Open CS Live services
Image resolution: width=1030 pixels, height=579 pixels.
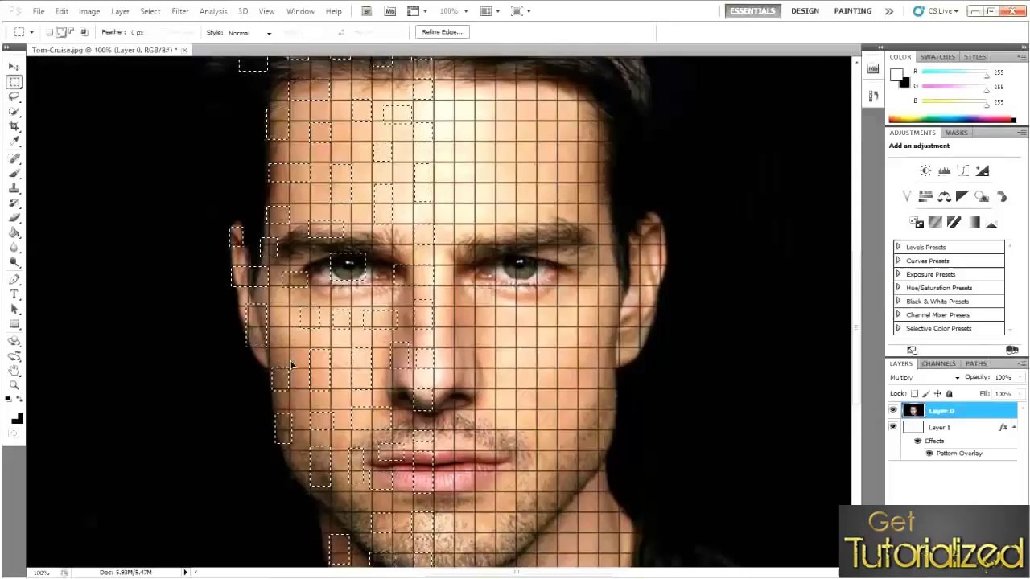click(936, 11)
